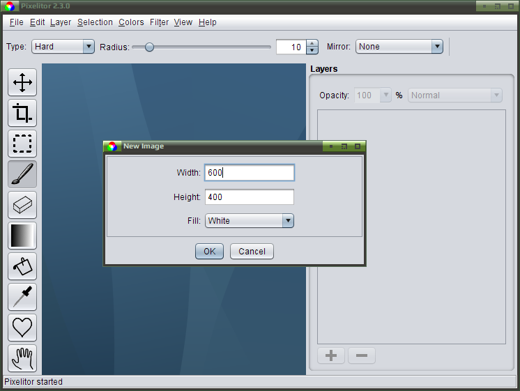Open the brush Type dropdown
This screenshot has height=391, width=520.
point(63,47)
